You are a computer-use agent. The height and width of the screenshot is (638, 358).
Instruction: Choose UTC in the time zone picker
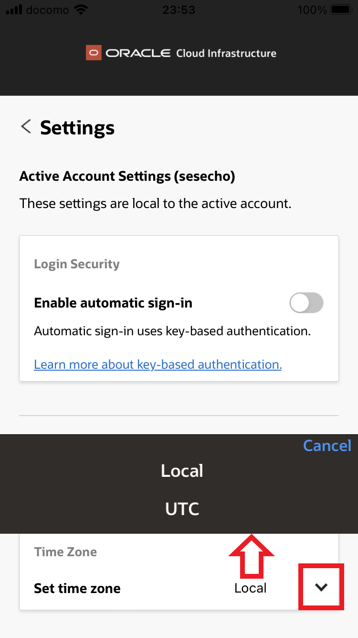tap(182, 509)
